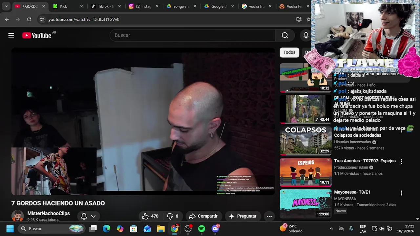The width and height of the screenshot is (420, 236).
Task: Launch Microsoft Edge from taskbar
Action: (x=107, y=228)
